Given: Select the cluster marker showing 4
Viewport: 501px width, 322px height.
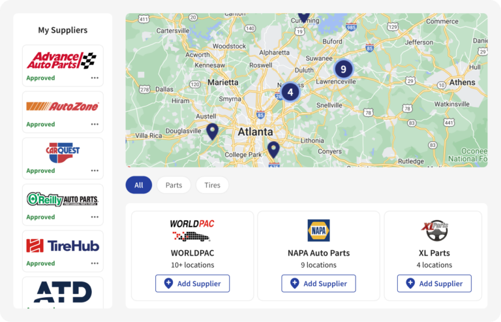Looking at the screenshot, I should tap(290, 92).
